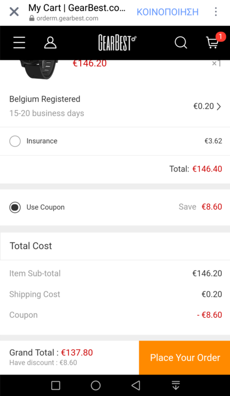The width and height of the screenshot is (230, 396).
Task: Tap the Android recent apps square
Action: point(55,386)
